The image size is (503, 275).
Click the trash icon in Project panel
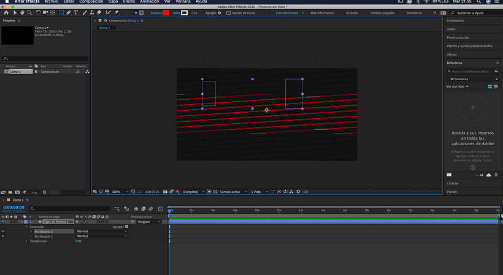point(45,192)
